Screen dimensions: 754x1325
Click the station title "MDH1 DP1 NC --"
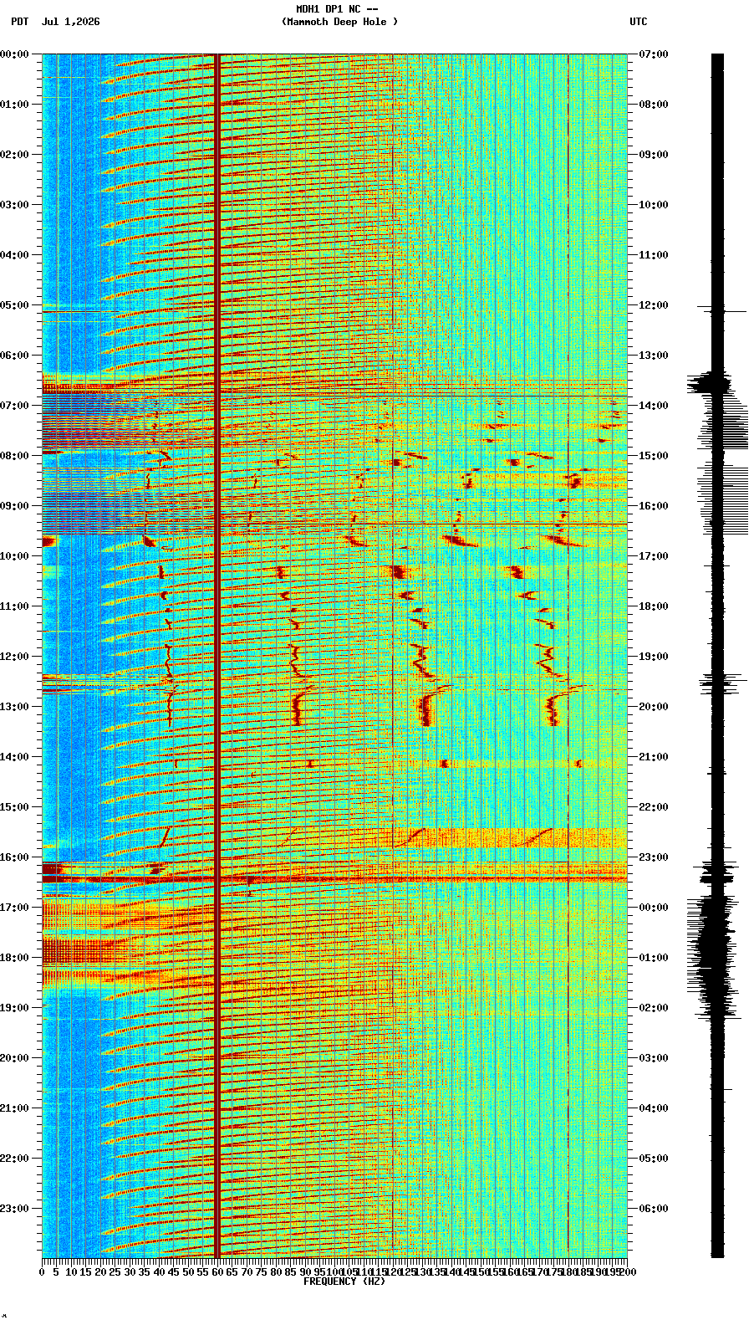point(337,9)
